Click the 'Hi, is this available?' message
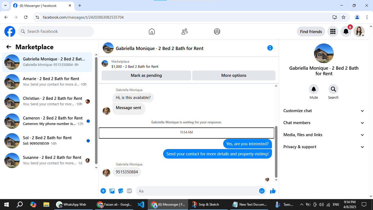373x210 pixels. coord(133,98)
